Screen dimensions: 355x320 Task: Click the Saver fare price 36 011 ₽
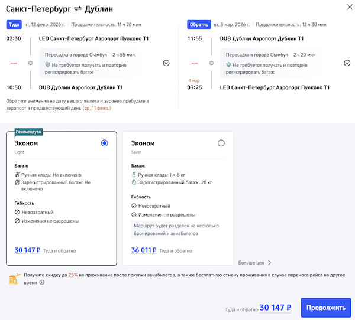143,250
